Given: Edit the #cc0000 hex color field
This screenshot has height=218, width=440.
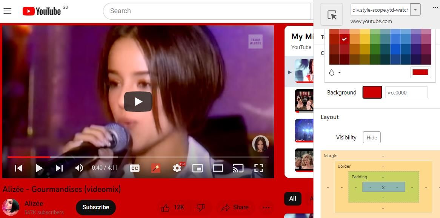Looking at the screenshot, I should (406, 93).
